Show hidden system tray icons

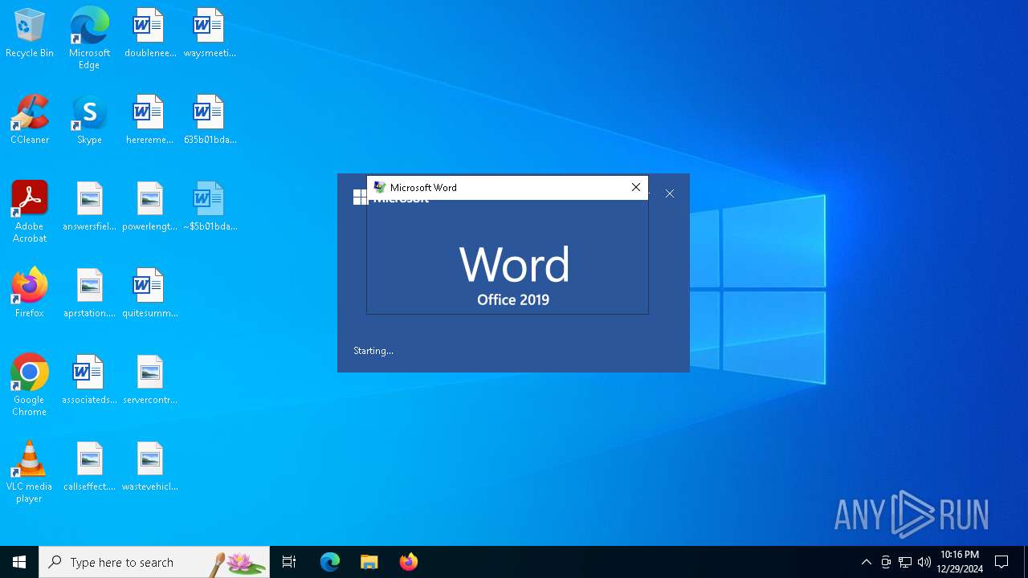[x=866, y=562]
